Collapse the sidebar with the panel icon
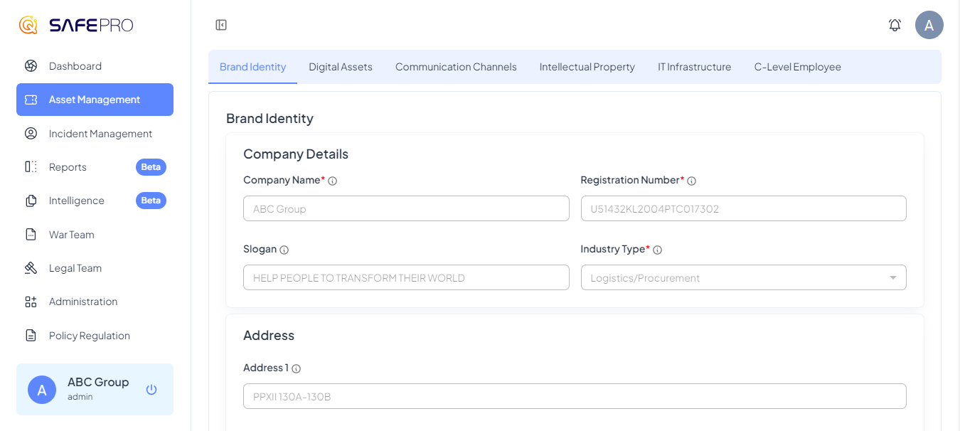Viewport: 960px width, 431px height. (x=221, y=25)
